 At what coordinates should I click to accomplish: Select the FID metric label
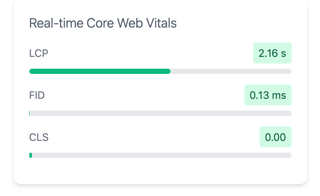tap(37, 95)
